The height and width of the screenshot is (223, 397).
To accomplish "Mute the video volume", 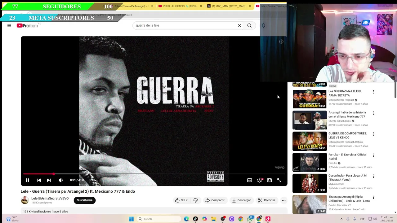I will [61, 180].
